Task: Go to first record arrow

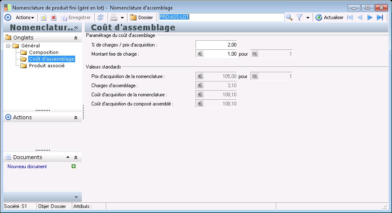Action: 350,17
